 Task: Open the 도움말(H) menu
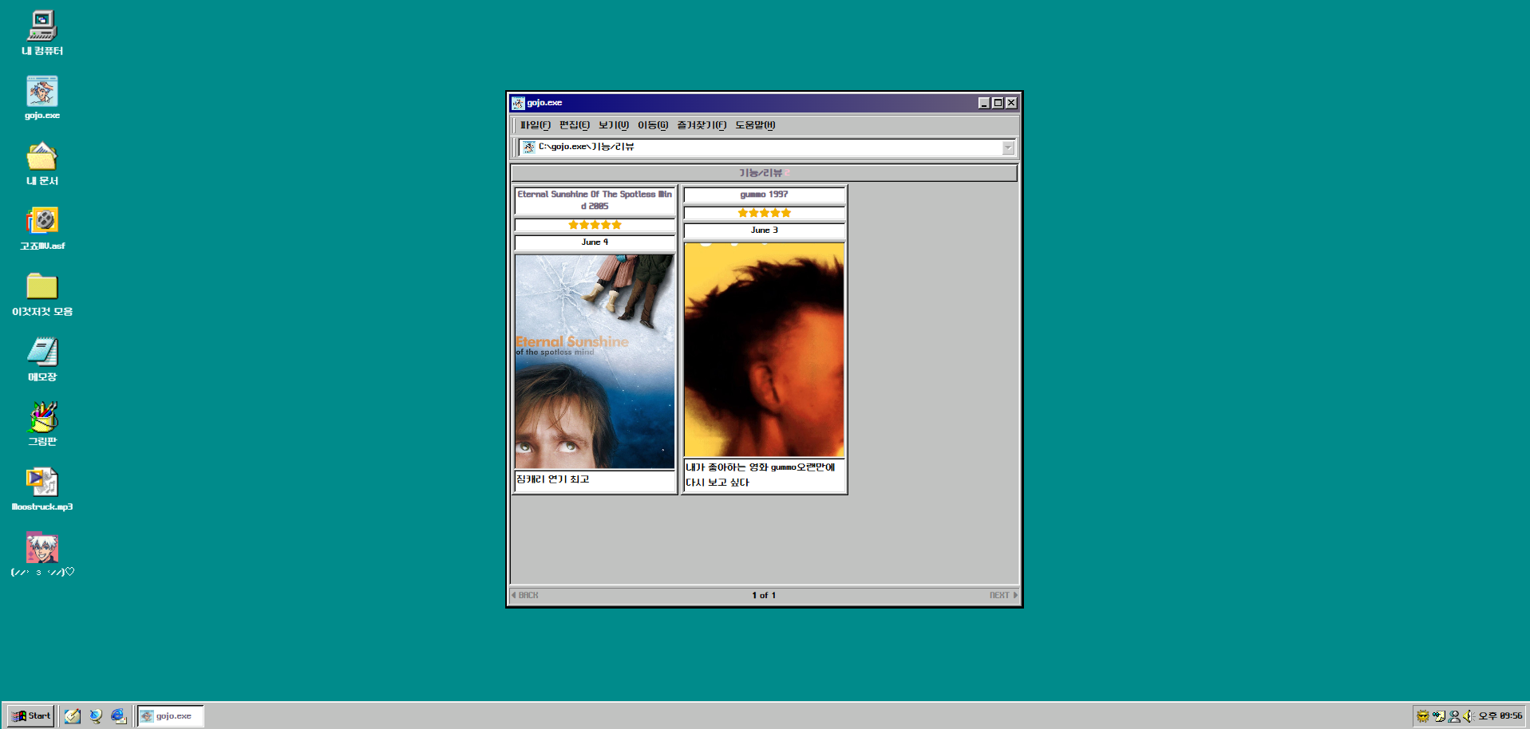tap(755, 125)
